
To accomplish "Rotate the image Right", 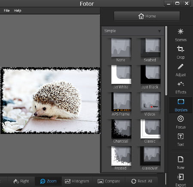I will [21, 181].
